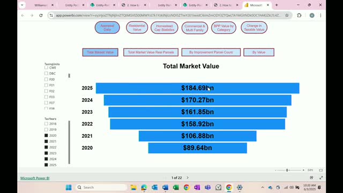View site information icon in address bar
Viewport: 343px width, 193px height.
(51, 16)
